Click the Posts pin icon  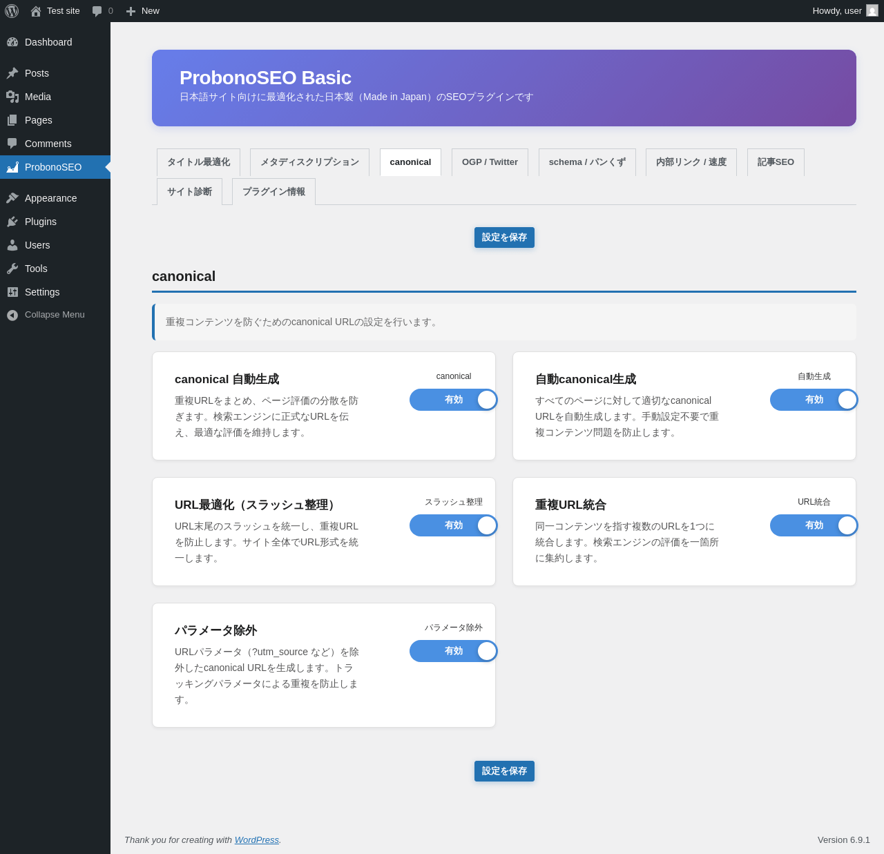pyautogui.click(x=12, y=73)
